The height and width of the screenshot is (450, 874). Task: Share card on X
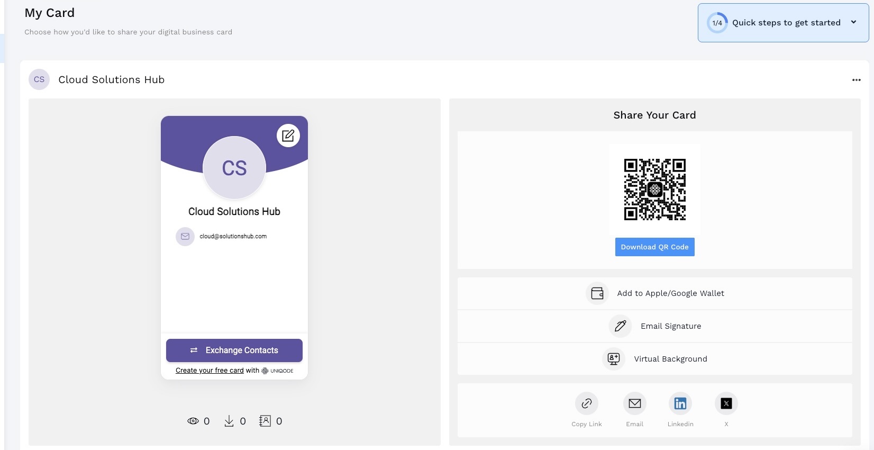click(726, 403)
